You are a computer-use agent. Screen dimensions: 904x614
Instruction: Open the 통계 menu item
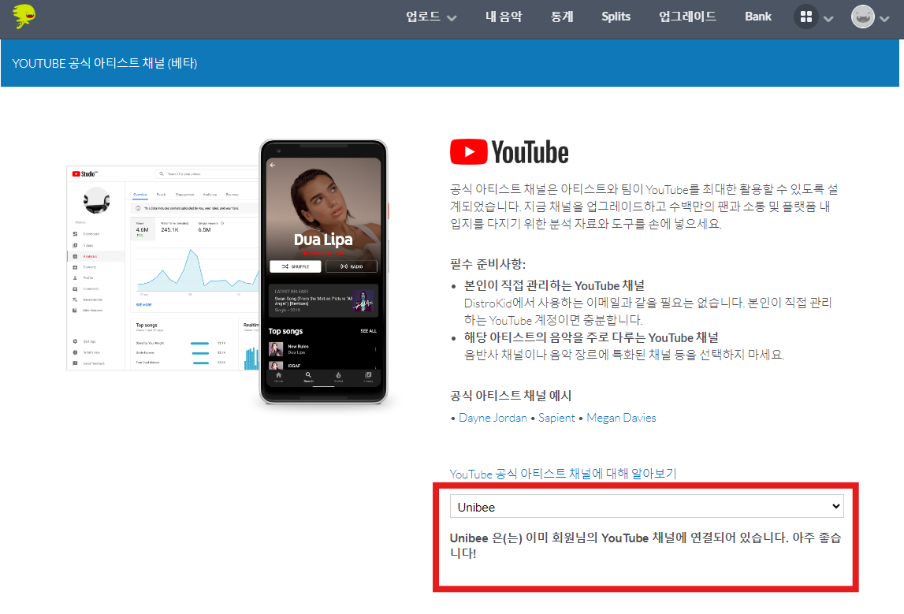[561, 17]
